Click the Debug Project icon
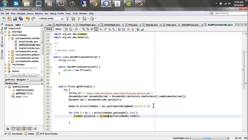The image size is (248, 140). point(84,19)
